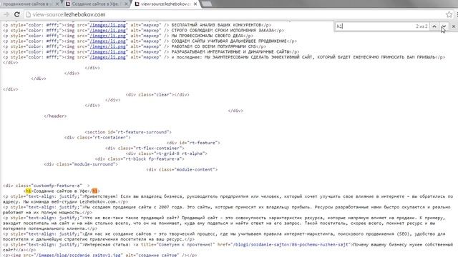Focus the address bar URL
This screenshot has width=458, height=257.
(x=69, y=14)
